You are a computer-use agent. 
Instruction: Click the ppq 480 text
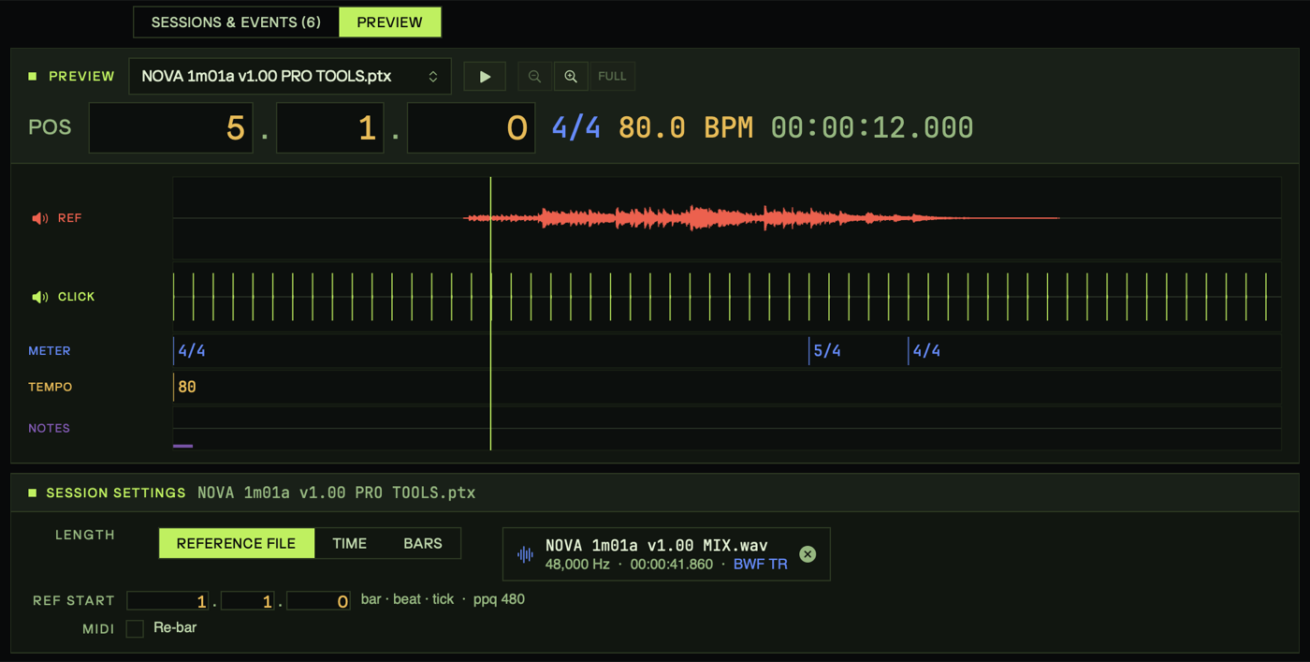click(x=499, y=599)
